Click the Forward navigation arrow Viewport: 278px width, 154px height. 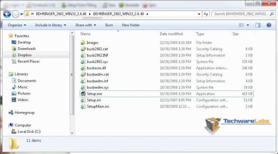tap(15, 14)
